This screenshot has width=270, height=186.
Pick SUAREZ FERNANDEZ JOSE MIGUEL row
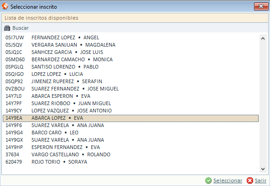[131, 89]
